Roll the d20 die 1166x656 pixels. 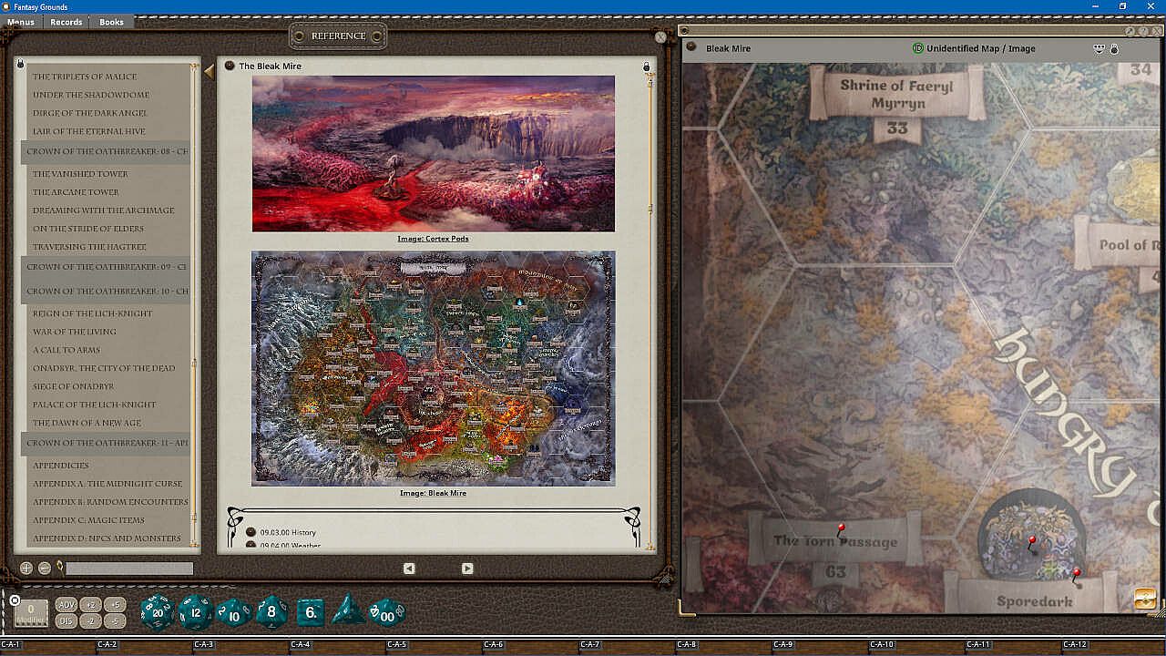[157, 612]
